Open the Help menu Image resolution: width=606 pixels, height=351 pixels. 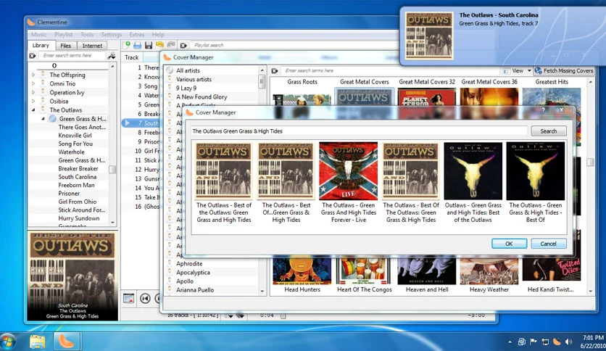tap(158, 34)
